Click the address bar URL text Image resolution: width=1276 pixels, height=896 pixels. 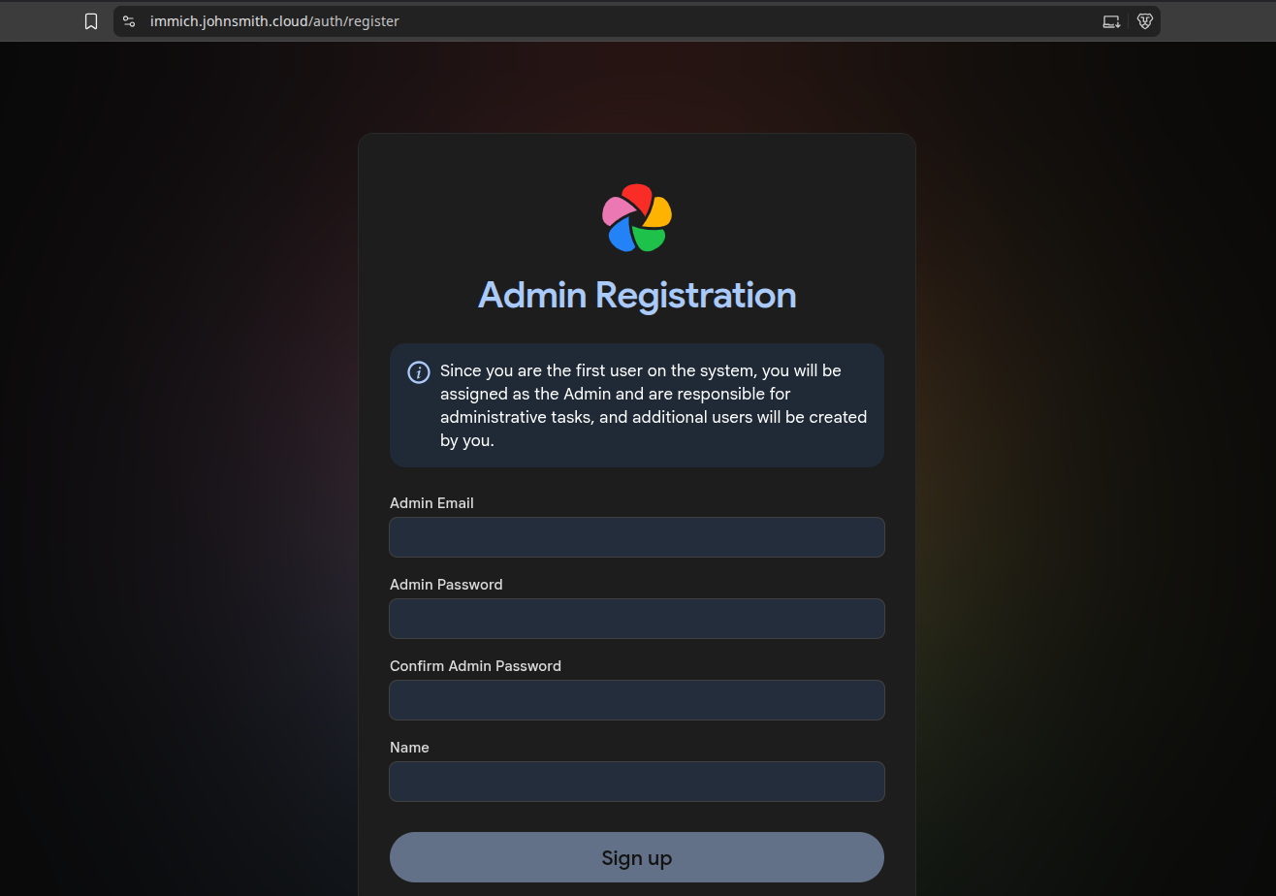click(x=274, y=21)
